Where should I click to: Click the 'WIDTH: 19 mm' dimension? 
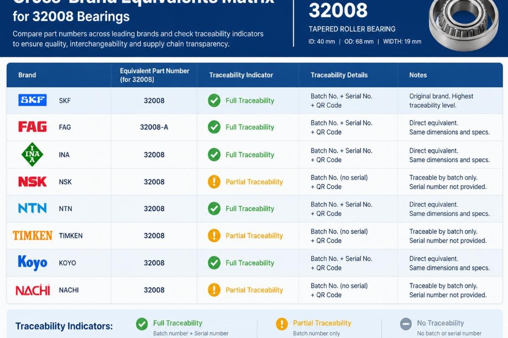click(x=402, y=41)
